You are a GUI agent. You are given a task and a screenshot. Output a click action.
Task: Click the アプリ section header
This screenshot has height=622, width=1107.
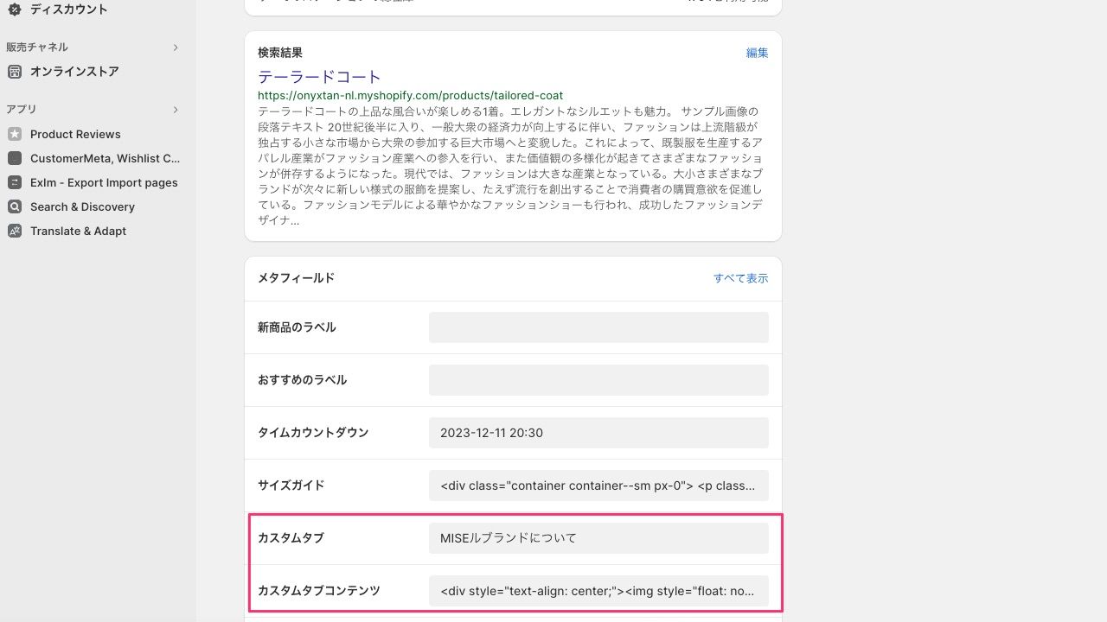(x=22, y=110)
